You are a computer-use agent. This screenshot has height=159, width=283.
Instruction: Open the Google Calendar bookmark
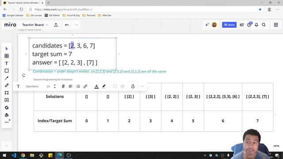coord(13,15)
